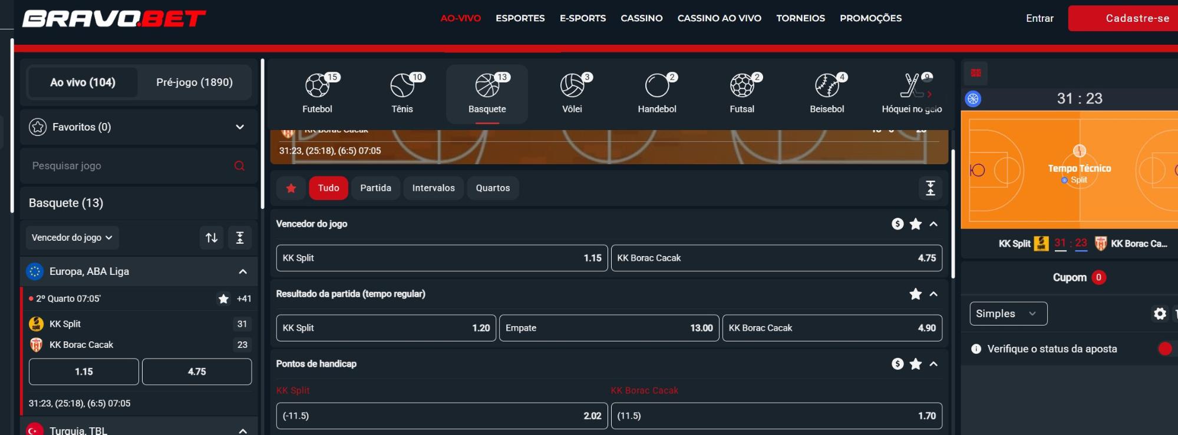Click the sidebar scrollbar beside Ao vivo panel
This screenshot has height=435, width=1178.
tap(262, 134)
